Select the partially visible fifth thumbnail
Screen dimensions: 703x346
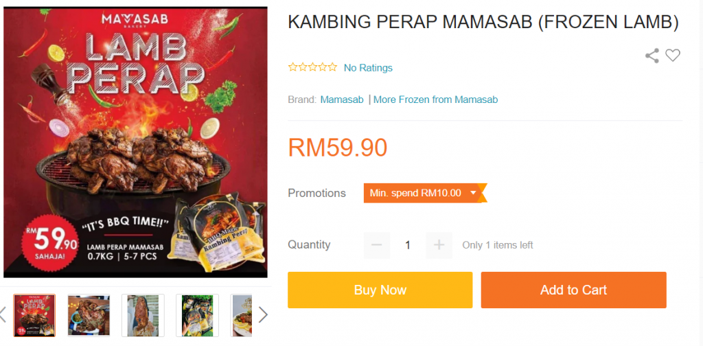tap(242, 316)
